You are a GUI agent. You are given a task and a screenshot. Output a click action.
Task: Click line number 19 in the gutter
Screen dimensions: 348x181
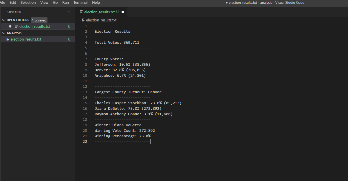pos(85,125)
